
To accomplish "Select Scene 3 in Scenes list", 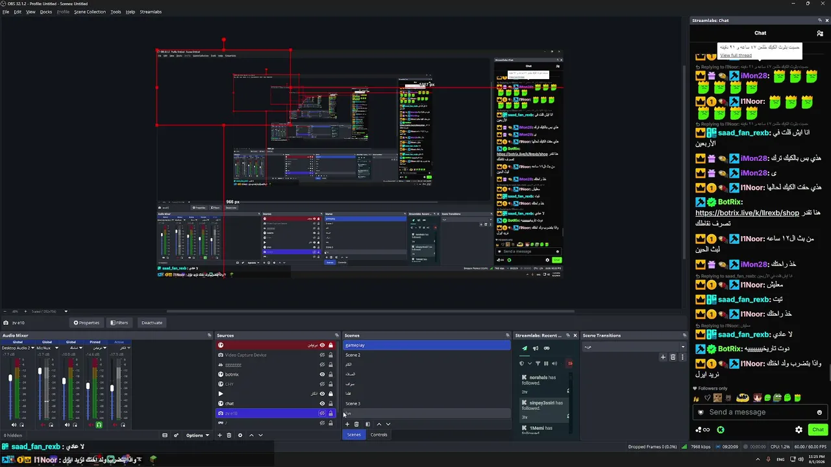I will 427,403.
